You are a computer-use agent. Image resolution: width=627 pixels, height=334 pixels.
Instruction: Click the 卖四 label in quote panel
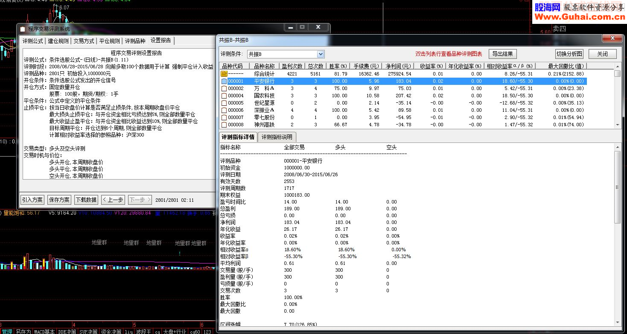(559, 29)
